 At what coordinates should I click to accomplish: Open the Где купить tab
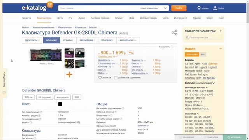32,40
